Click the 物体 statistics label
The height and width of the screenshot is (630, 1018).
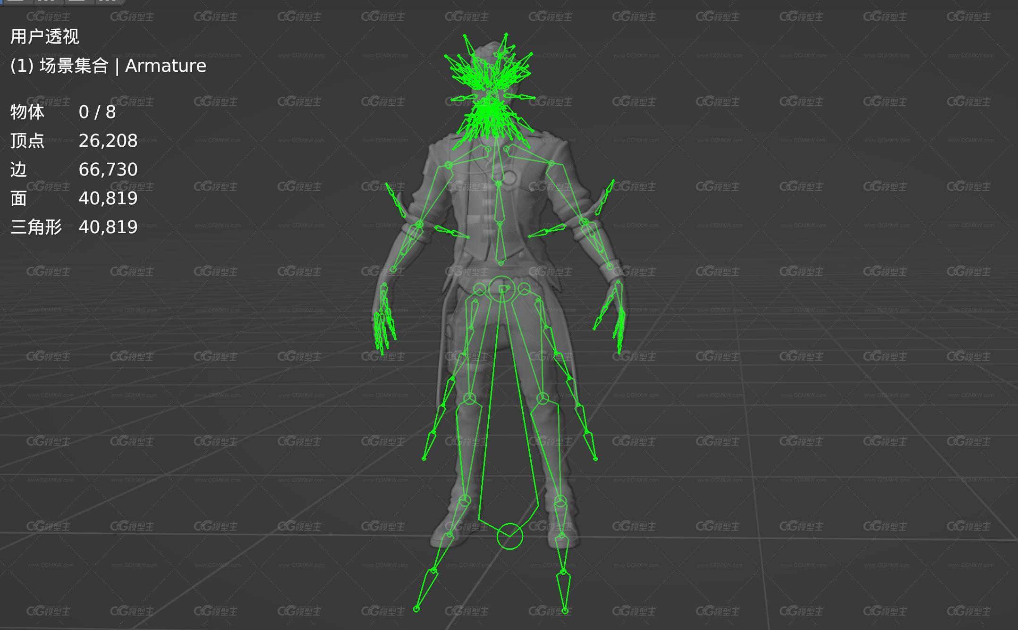coord(27,112)
